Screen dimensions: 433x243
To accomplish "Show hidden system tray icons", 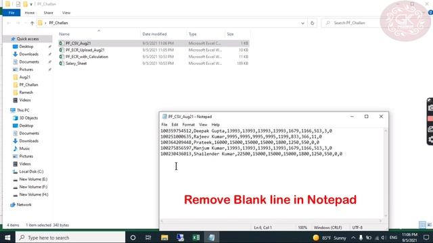I will (353, 238).
